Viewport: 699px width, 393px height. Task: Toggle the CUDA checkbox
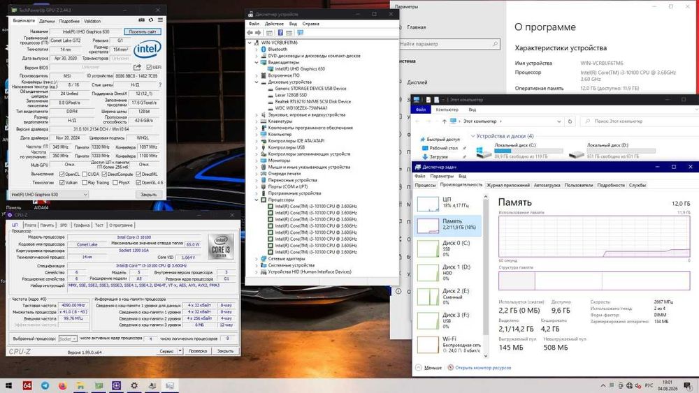[85, 174]
